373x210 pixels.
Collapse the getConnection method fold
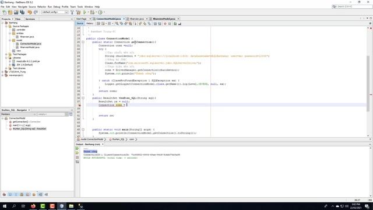coord(83,42)
